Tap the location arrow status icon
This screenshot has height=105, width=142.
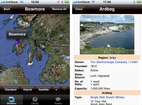coord(58,2)
